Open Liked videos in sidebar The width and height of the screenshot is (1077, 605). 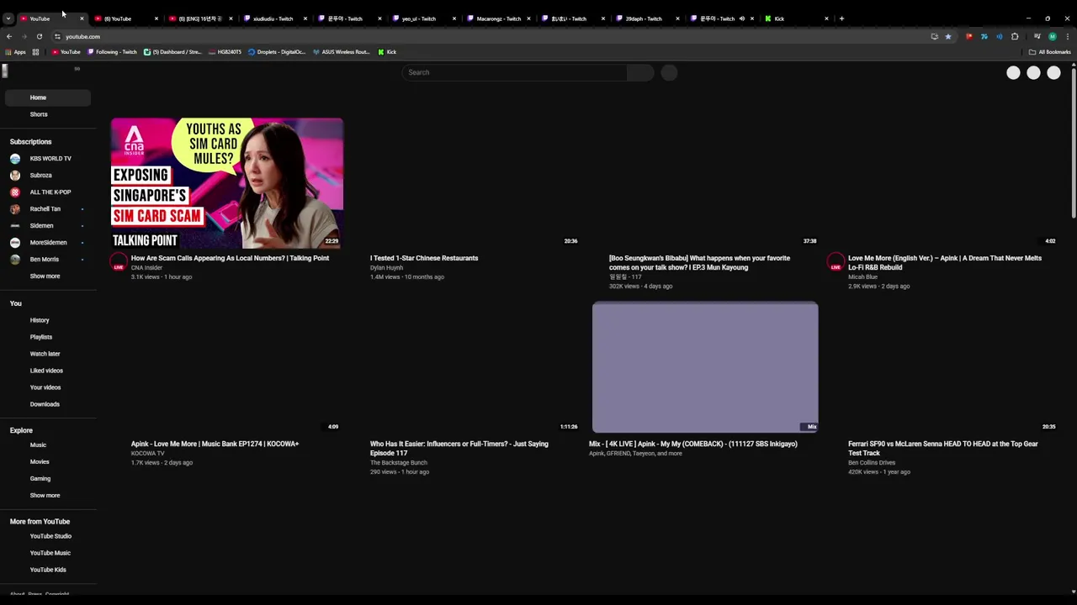tap(47, 371)
